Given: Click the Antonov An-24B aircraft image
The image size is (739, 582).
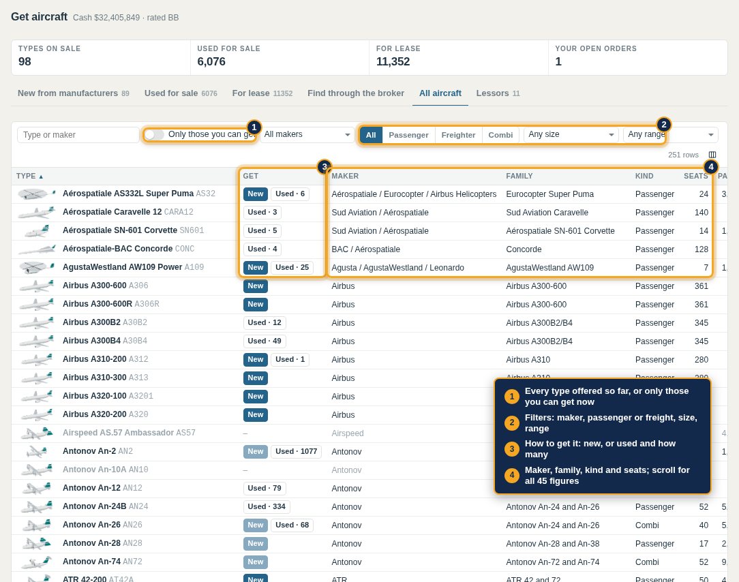Looking at the screenshot, I should (36, 506).
